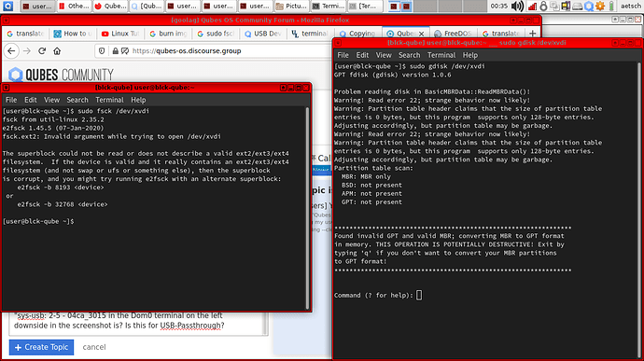The image size is (644, 361).
Task: Click the 'MBR: MBR only' line
Action: (366, 176)
